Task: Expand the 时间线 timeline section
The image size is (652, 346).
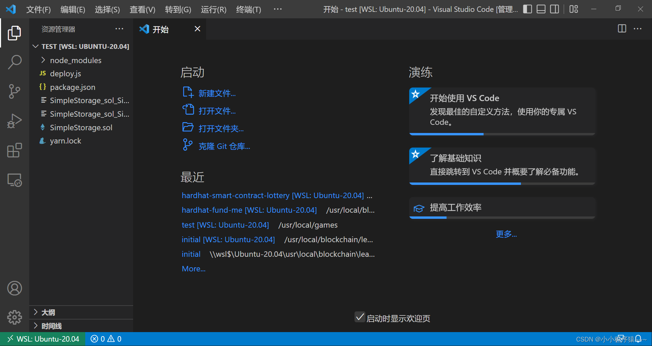Action: tap(81, 326)
